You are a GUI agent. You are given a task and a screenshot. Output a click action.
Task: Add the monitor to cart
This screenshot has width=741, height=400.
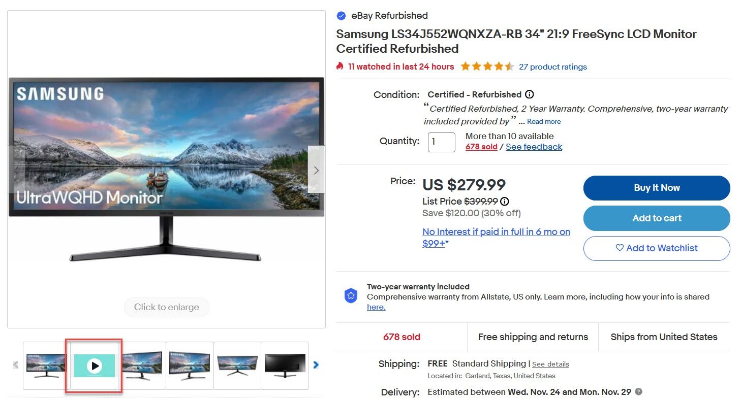(x=657, y=218)
